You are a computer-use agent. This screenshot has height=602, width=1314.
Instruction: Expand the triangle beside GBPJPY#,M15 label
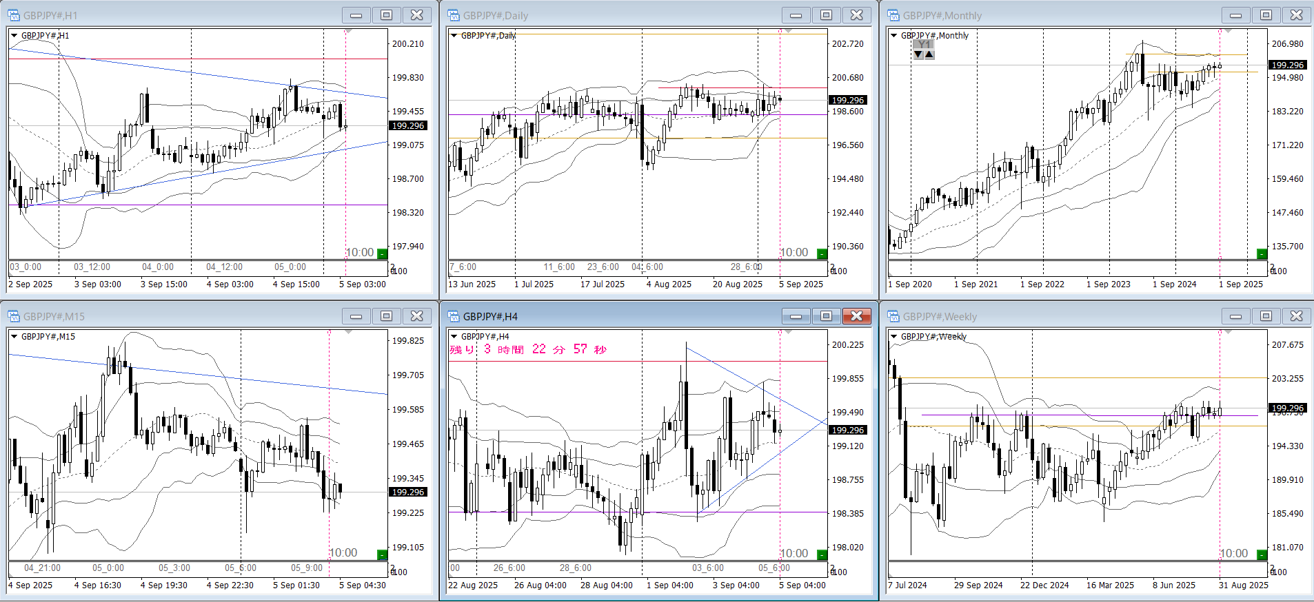coord(14,337)
